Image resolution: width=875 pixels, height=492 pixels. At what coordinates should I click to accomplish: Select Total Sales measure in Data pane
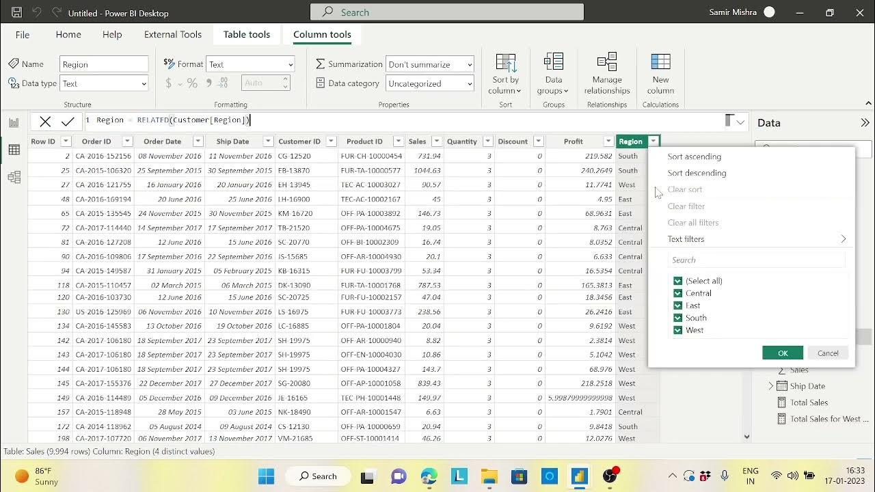(x=809, y=402)
